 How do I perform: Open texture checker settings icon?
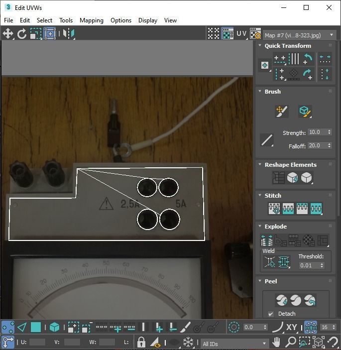pyautogui.click(x=255, y=34)
